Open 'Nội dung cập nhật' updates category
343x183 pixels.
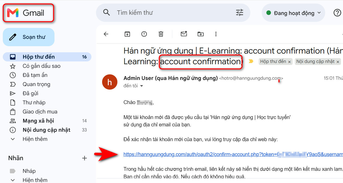47,130
